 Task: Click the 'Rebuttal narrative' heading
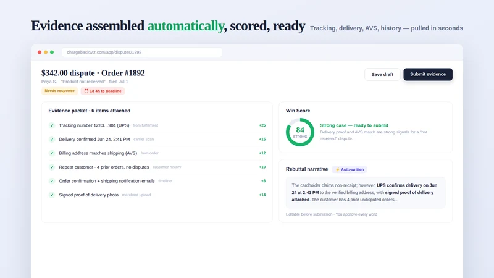coord(307,169)
